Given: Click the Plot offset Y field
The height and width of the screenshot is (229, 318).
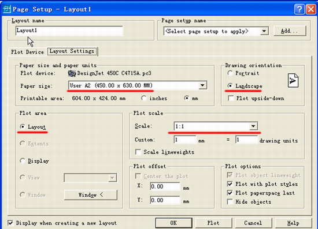Looking at the screenshot, I should [165, 200].
